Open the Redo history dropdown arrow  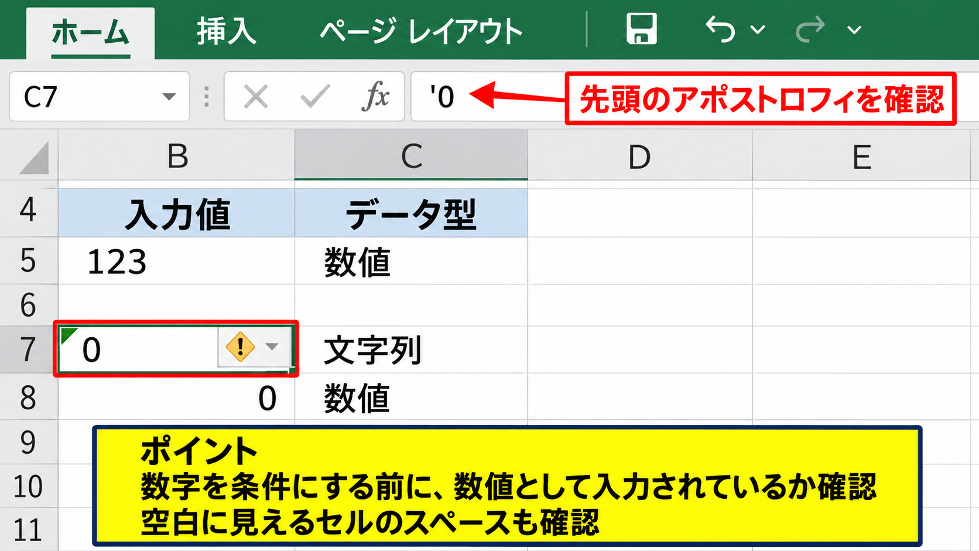[x=854, y=30]
